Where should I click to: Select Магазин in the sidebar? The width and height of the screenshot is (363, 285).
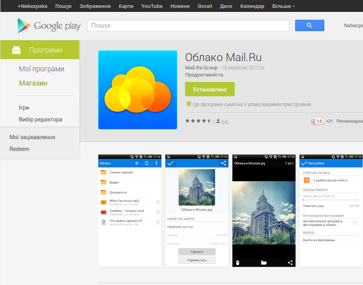[33, 83]
